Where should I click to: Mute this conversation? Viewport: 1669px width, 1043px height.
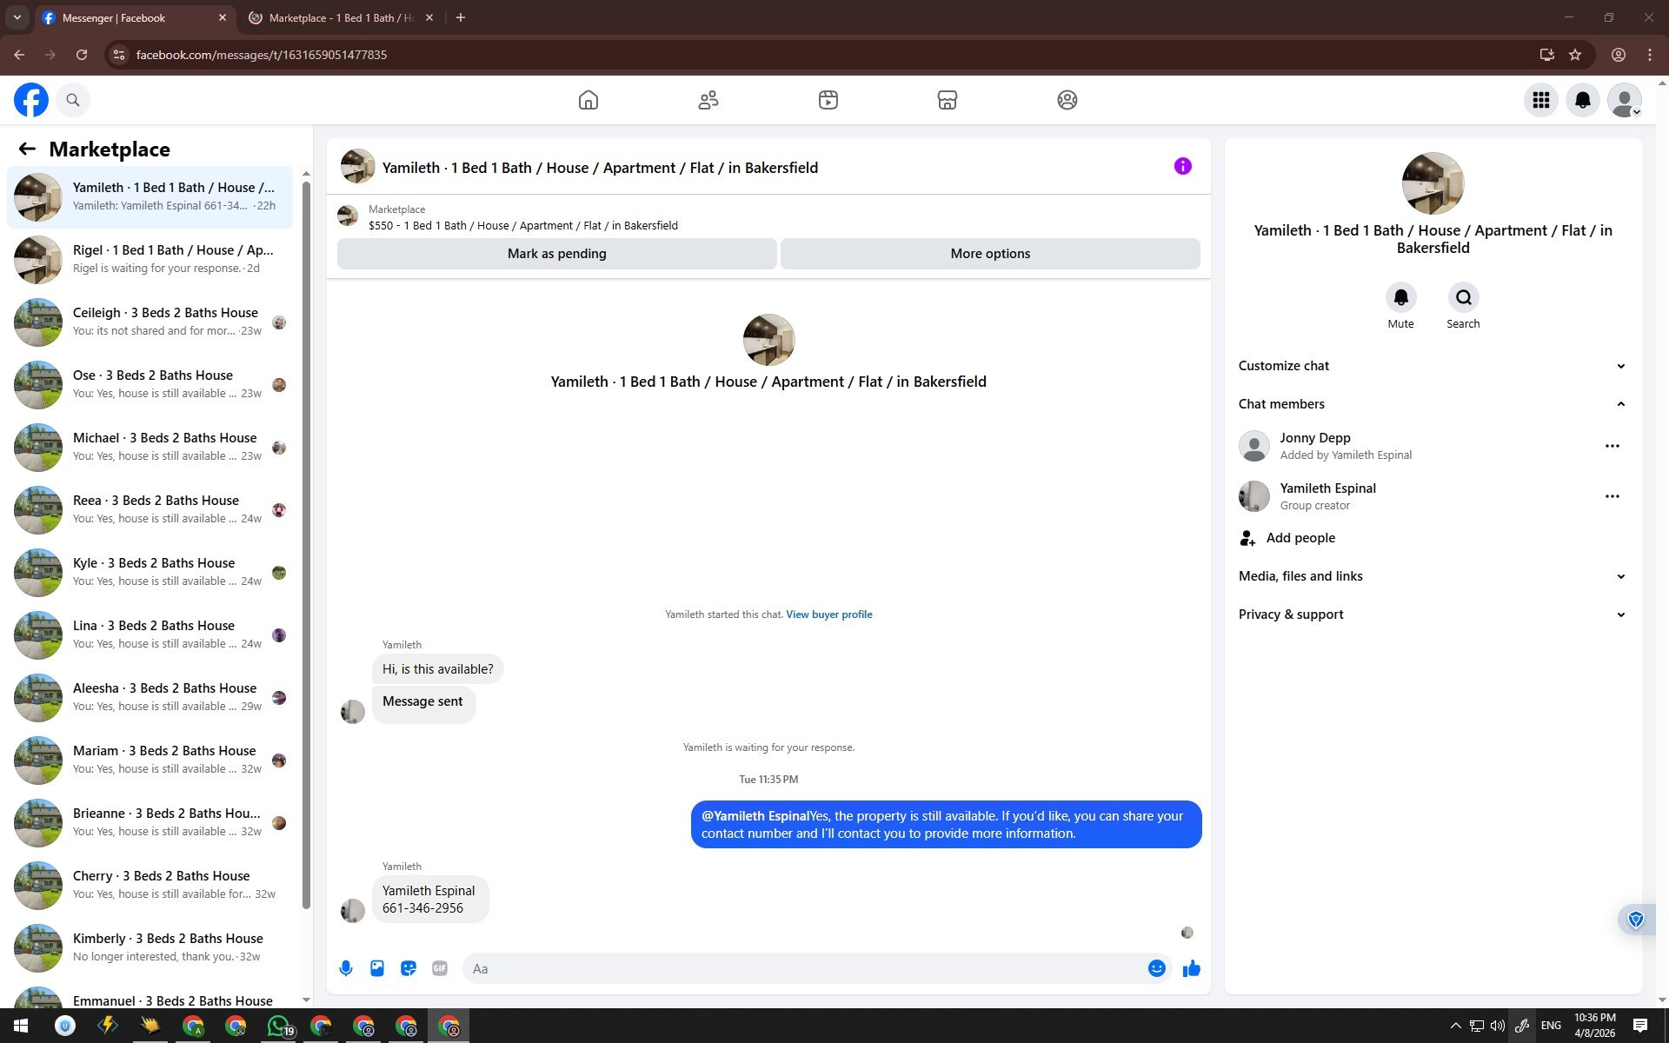point(1400,298)
